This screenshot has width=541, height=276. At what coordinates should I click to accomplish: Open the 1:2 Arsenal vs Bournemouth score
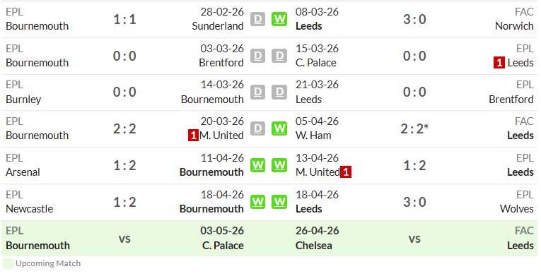coord(124,165)
